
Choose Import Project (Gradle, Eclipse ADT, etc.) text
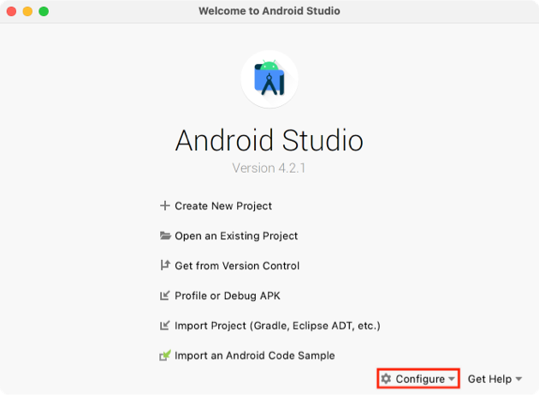pos(277,326)
